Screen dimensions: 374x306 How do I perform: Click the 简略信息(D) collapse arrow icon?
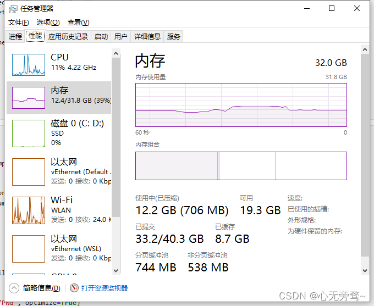tap(14, 288)
